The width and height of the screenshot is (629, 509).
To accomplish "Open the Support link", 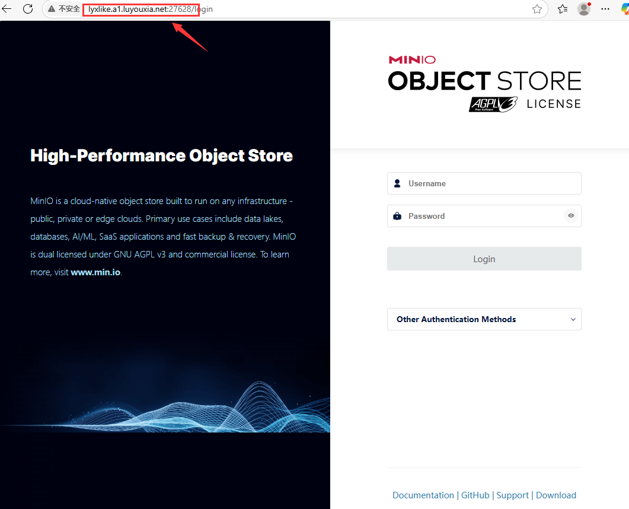I will click(512, 495).
